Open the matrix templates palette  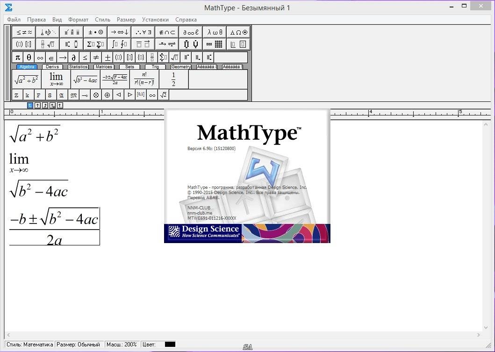[215, 44]
